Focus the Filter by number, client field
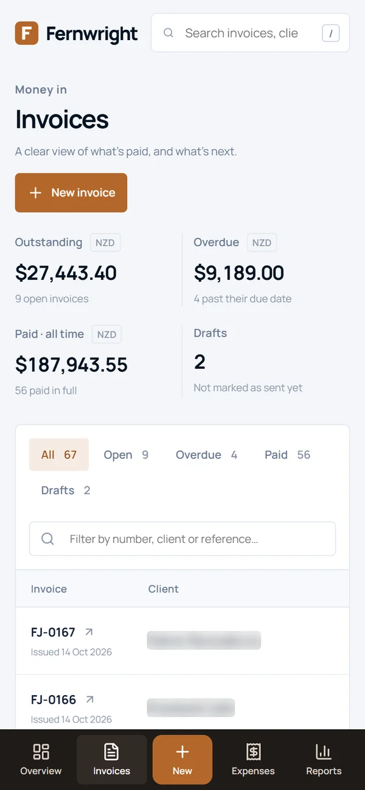The width and height of the screenshot is (365, 790). (x=182, y=539)
